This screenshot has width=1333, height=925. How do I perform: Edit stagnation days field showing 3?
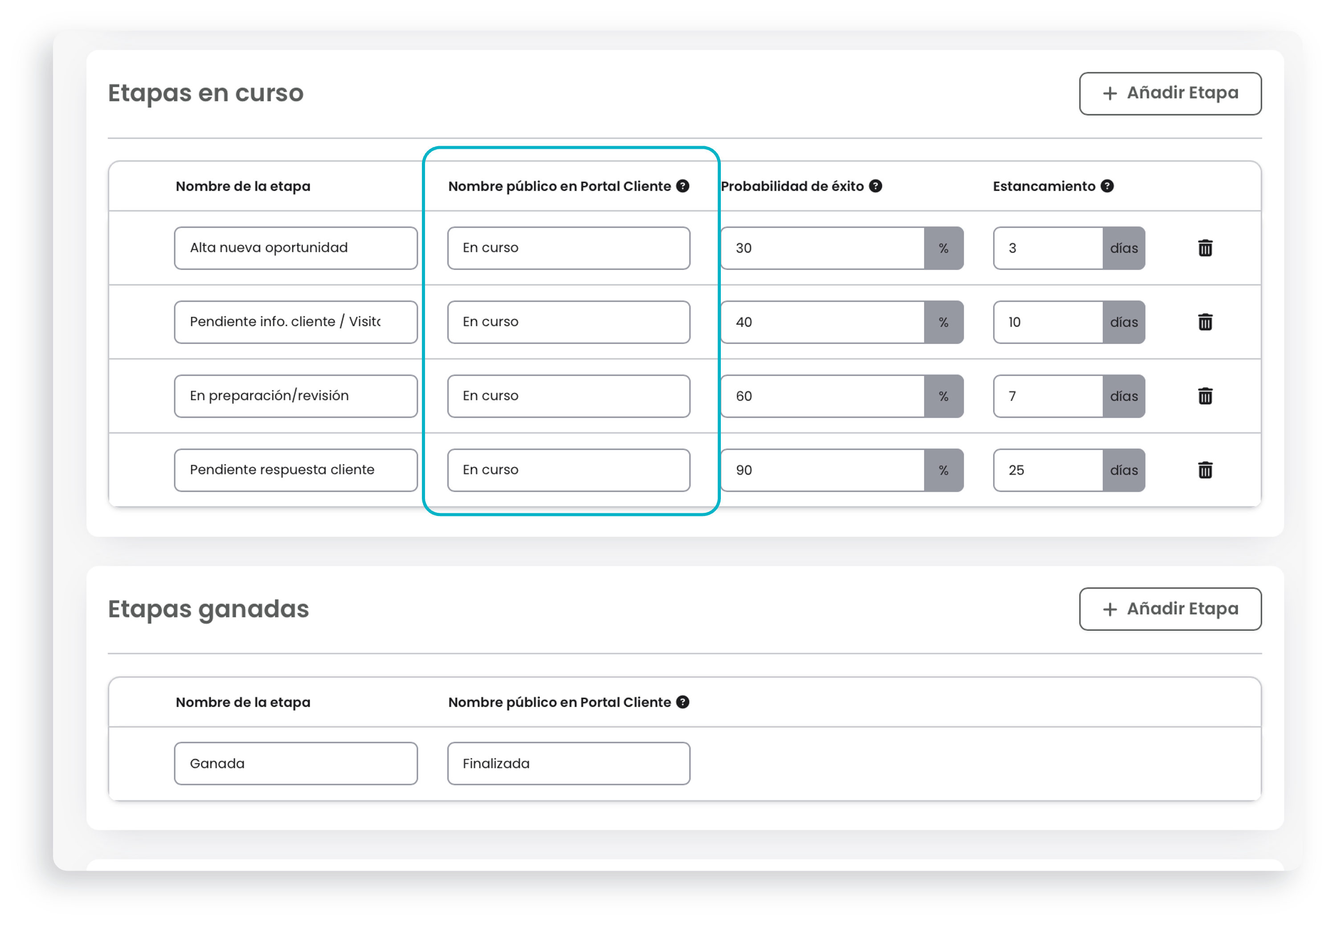point(1048,248)
